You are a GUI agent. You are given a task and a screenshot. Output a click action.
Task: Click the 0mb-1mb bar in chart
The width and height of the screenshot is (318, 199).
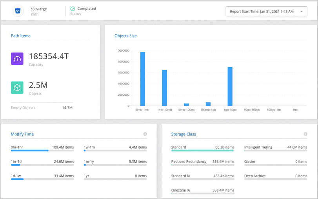[x=143, y=79]
